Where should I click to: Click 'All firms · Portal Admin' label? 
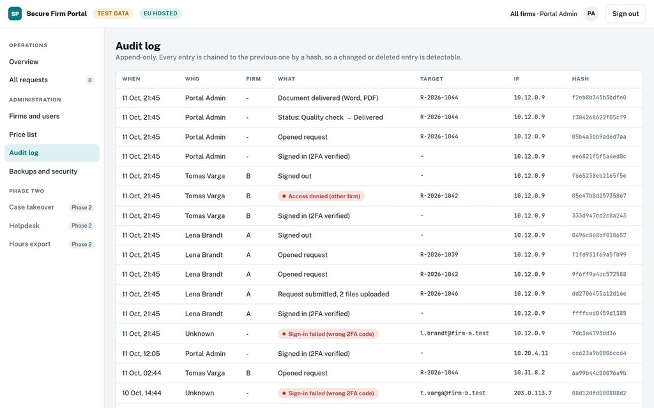click(544, 14)
